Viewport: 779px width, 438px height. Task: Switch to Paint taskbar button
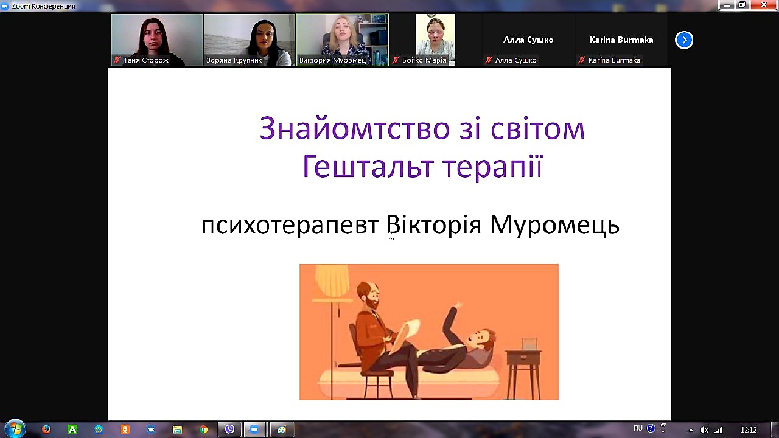[282, 429]
